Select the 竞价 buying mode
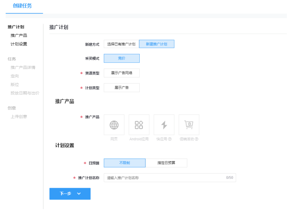This screenshot has height=213, width=289. click(x=122, y=58)
